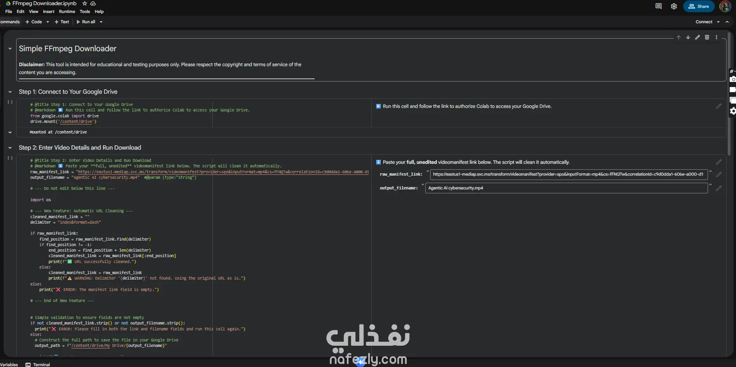The height and width of the screenshot is (367, 736).
Task: Add a new Code cell
Action: coord(34,22)
